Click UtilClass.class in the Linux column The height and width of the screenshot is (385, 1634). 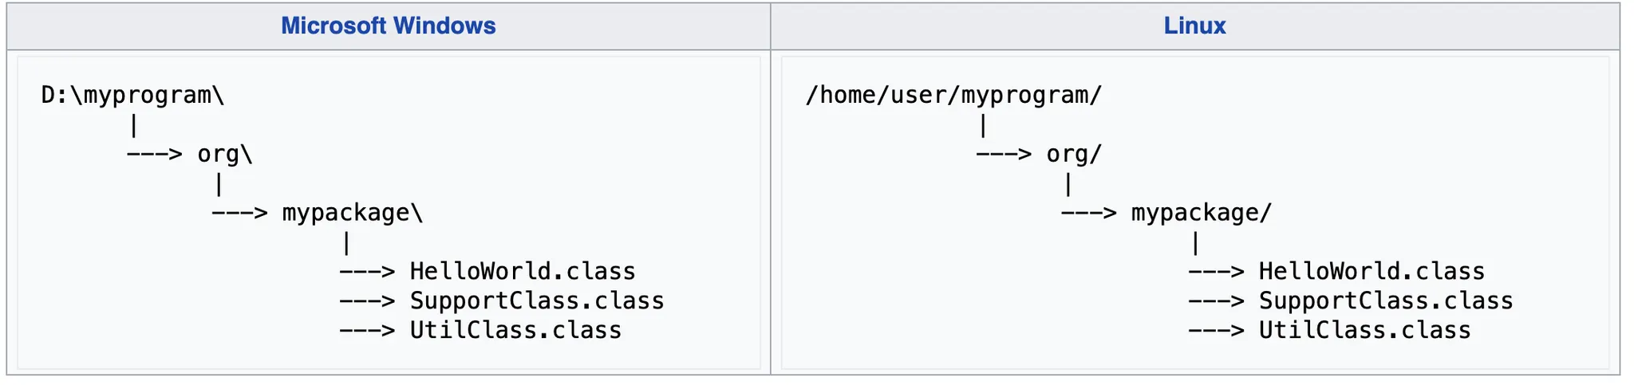[x=1364, y=331]
